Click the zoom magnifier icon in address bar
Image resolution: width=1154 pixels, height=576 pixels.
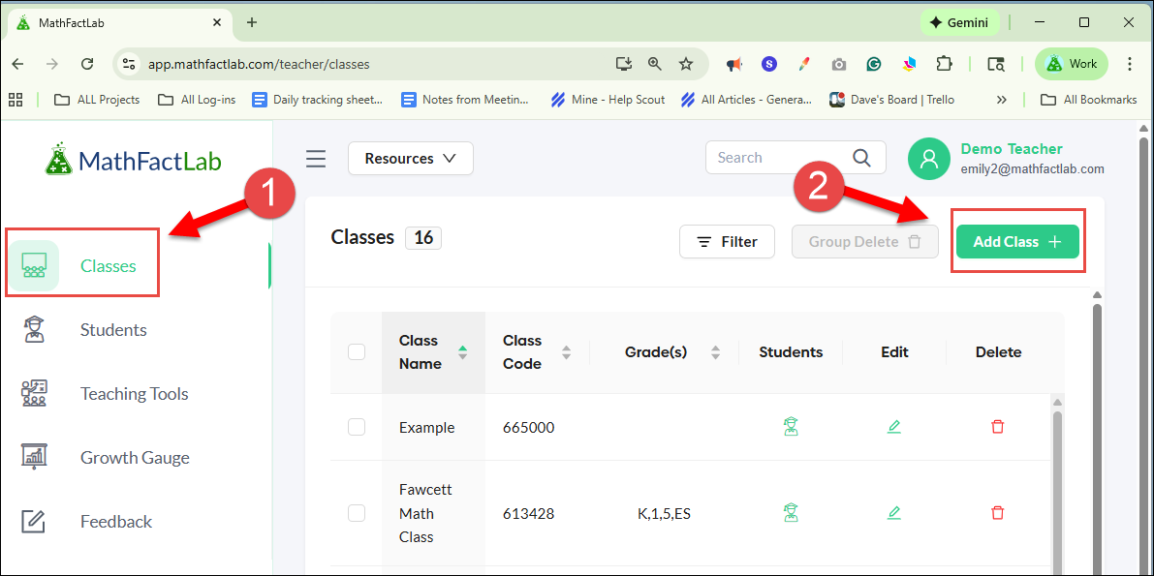click(x=655, y=64)
